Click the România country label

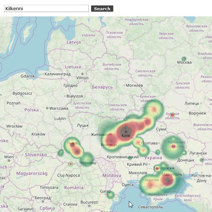(x=74, y=188)
